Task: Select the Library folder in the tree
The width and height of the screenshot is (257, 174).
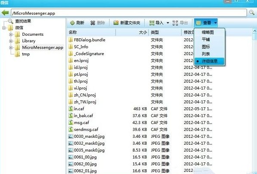Action: coord(29,41)
